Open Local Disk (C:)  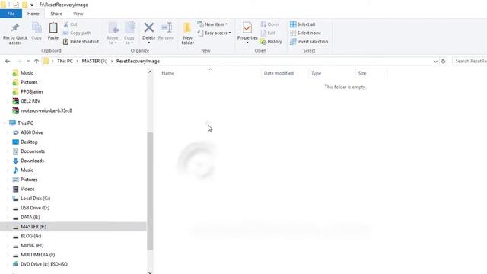click(35, 198)
